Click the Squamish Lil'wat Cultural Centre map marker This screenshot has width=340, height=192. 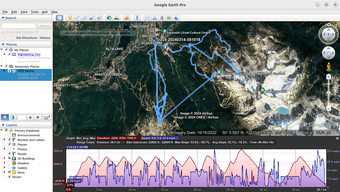pos(165,31)
